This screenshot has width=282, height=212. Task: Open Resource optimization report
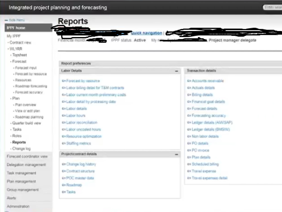tap(84, 136)
